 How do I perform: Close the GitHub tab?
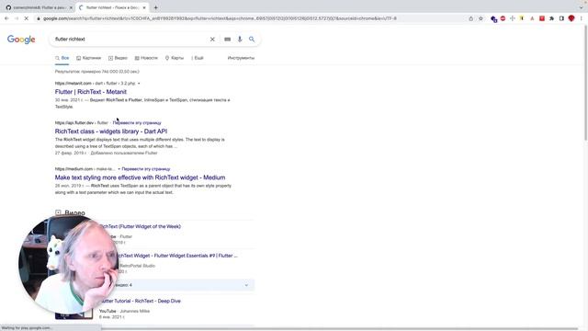coord(71,7)
